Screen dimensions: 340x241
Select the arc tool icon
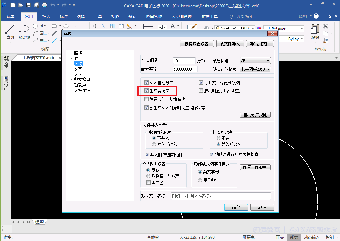coord(35,33)
